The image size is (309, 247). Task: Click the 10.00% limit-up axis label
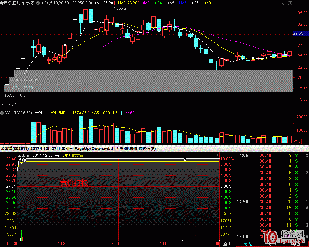[x=227, y=159]
